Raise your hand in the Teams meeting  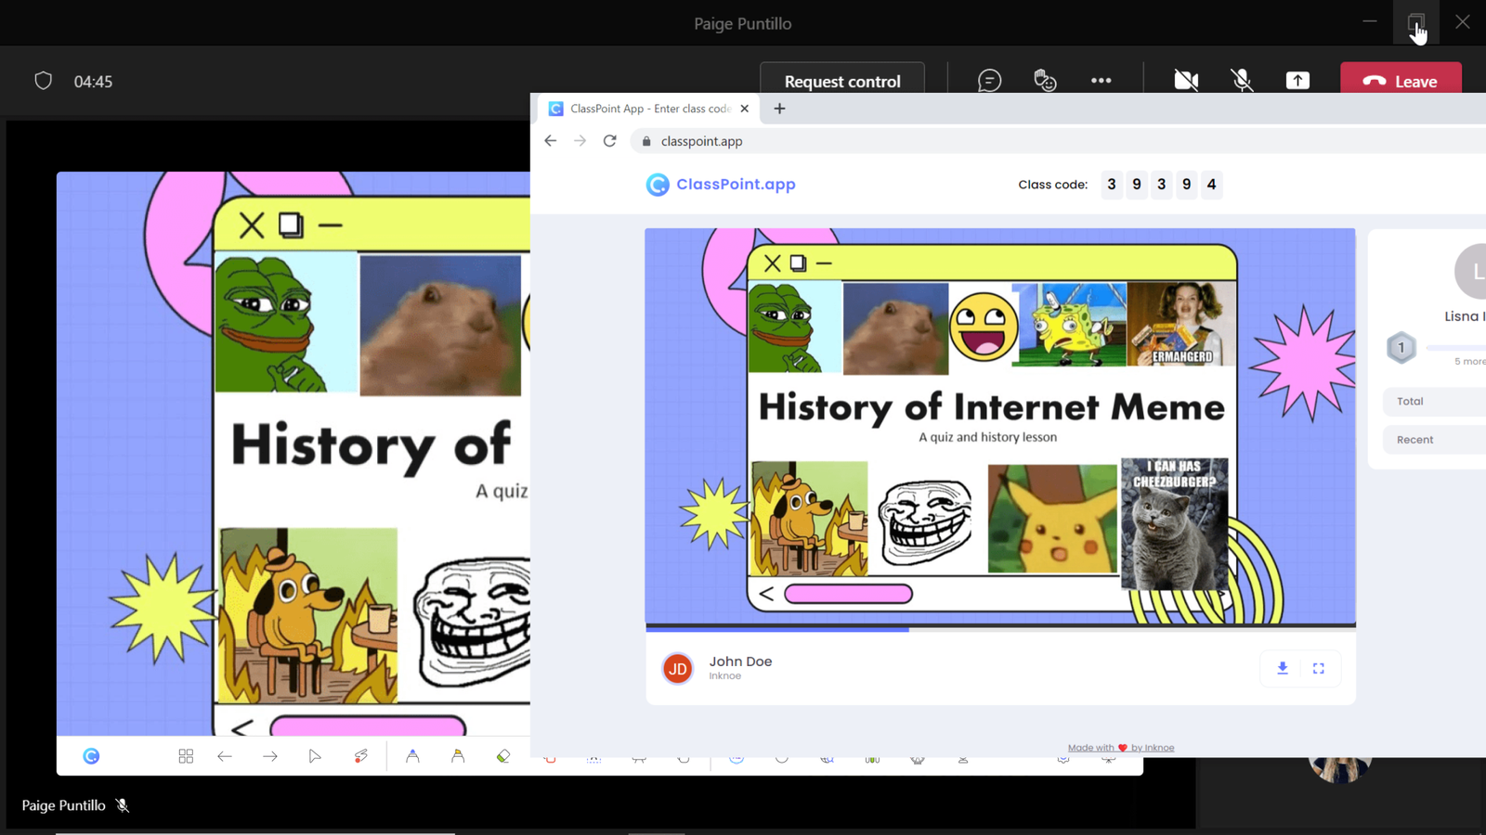pyautogui.click(x=1045, y=81)
